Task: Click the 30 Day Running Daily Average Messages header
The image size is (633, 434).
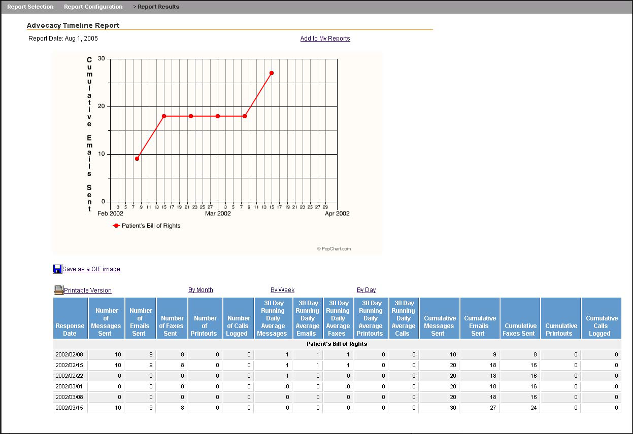Action: [x=273, y=318]
